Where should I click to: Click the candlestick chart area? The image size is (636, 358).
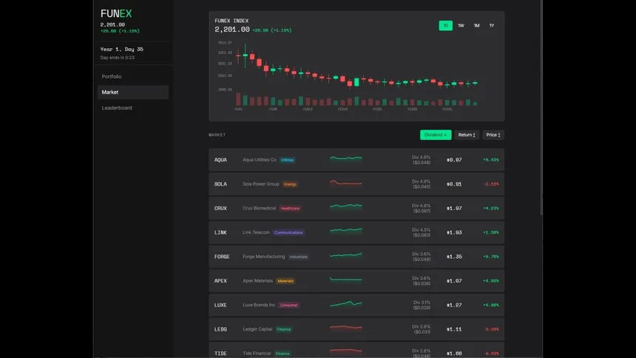(356, 75)
